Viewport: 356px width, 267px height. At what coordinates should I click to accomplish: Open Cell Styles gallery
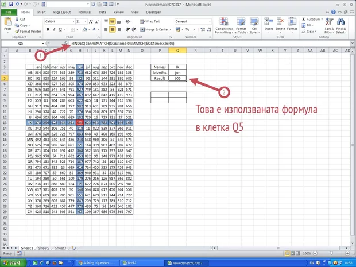coord(254,26)
